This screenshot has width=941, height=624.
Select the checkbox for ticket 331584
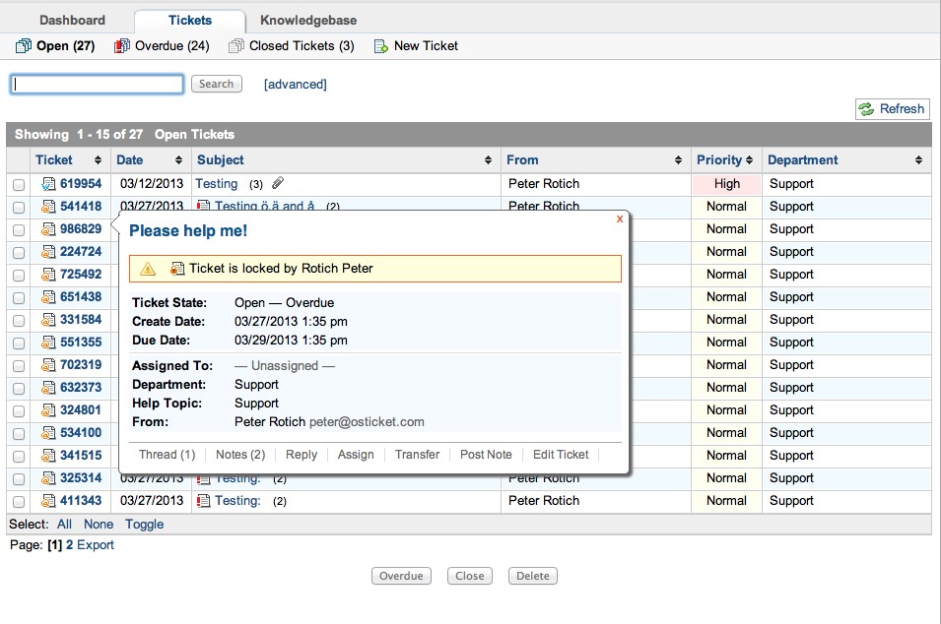point(19,320)
